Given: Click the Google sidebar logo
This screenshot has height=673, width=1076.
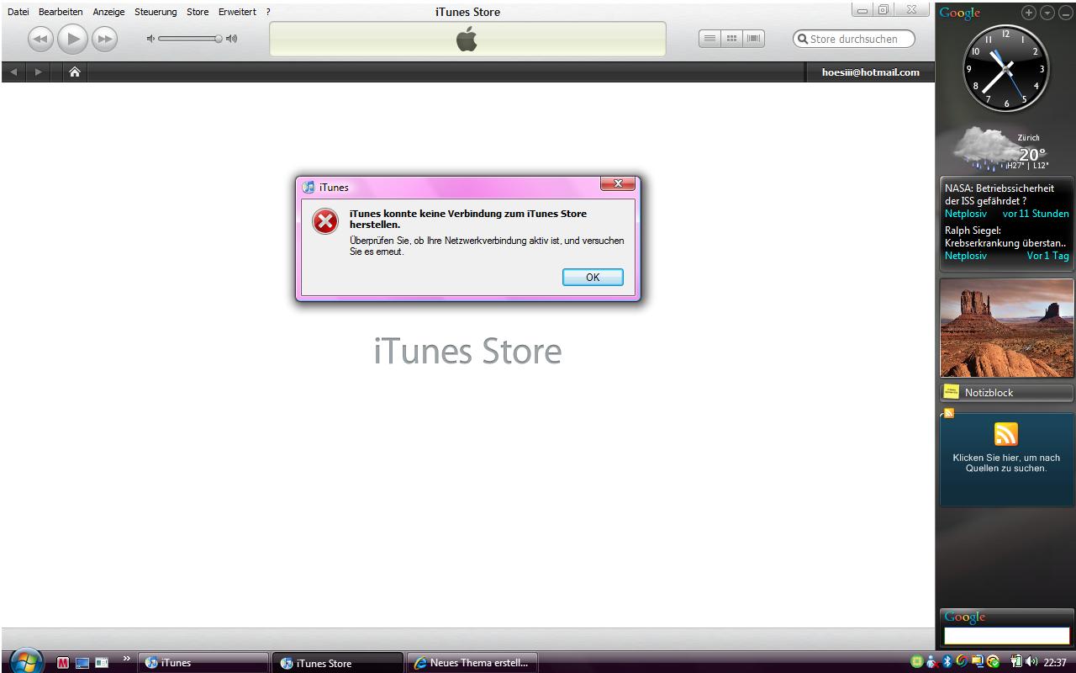Looking at the screenshot, I should point(960,13).
